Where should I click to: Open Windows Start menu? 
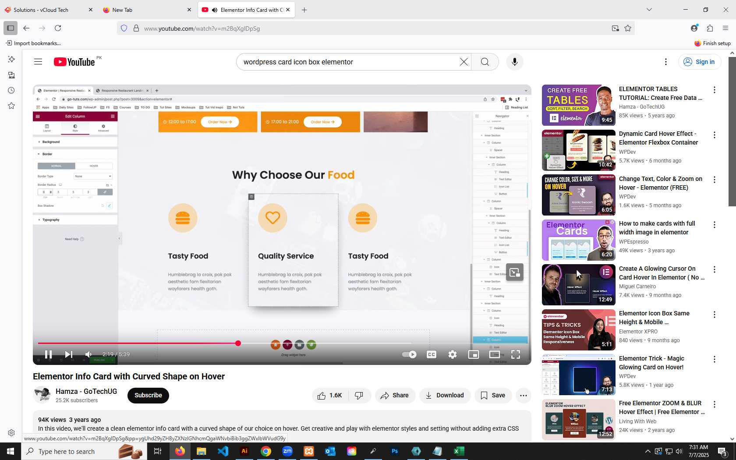pos(11,451)
